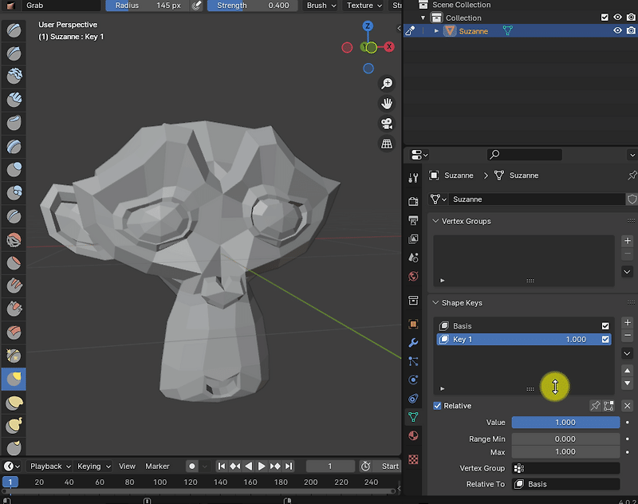This screenshot has height=504, width=638.
Task: Open Modifier Properties with wrench icon
Action: (413, 342)
